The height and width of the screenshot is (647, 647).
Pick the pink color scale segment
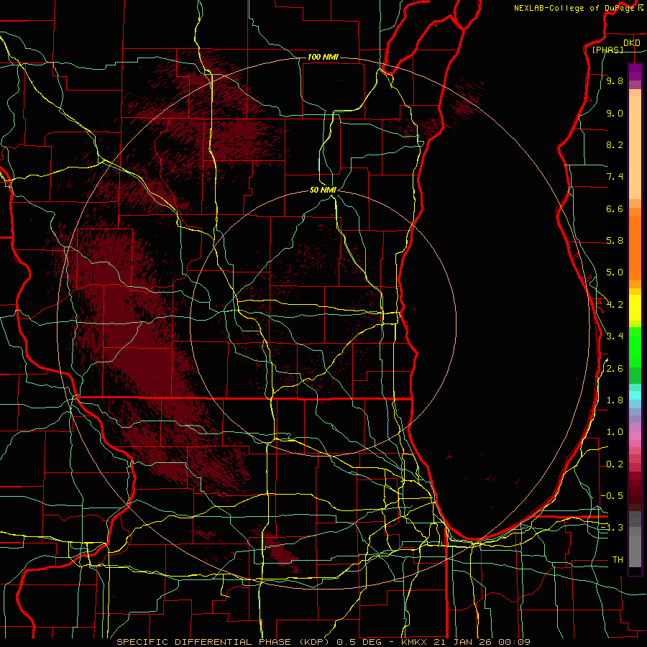pos(635,436)
